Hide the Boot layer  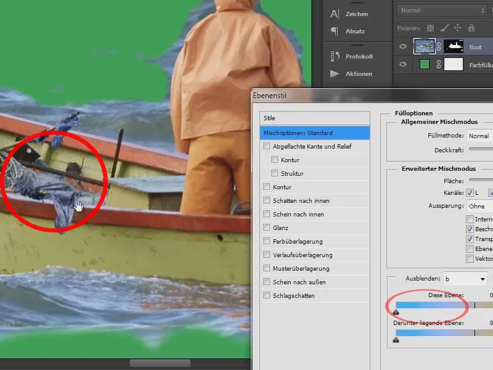403,47
